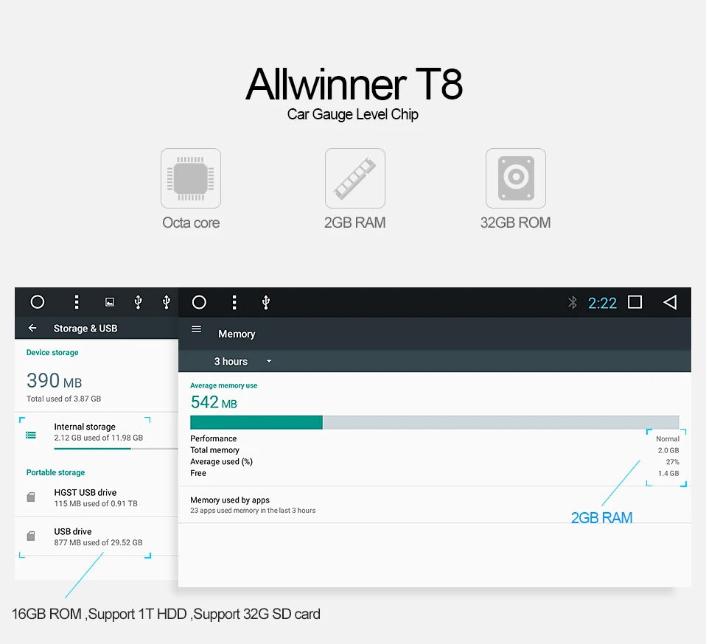
Task: Tap the Bluetooth status icon
Action: 573,302
